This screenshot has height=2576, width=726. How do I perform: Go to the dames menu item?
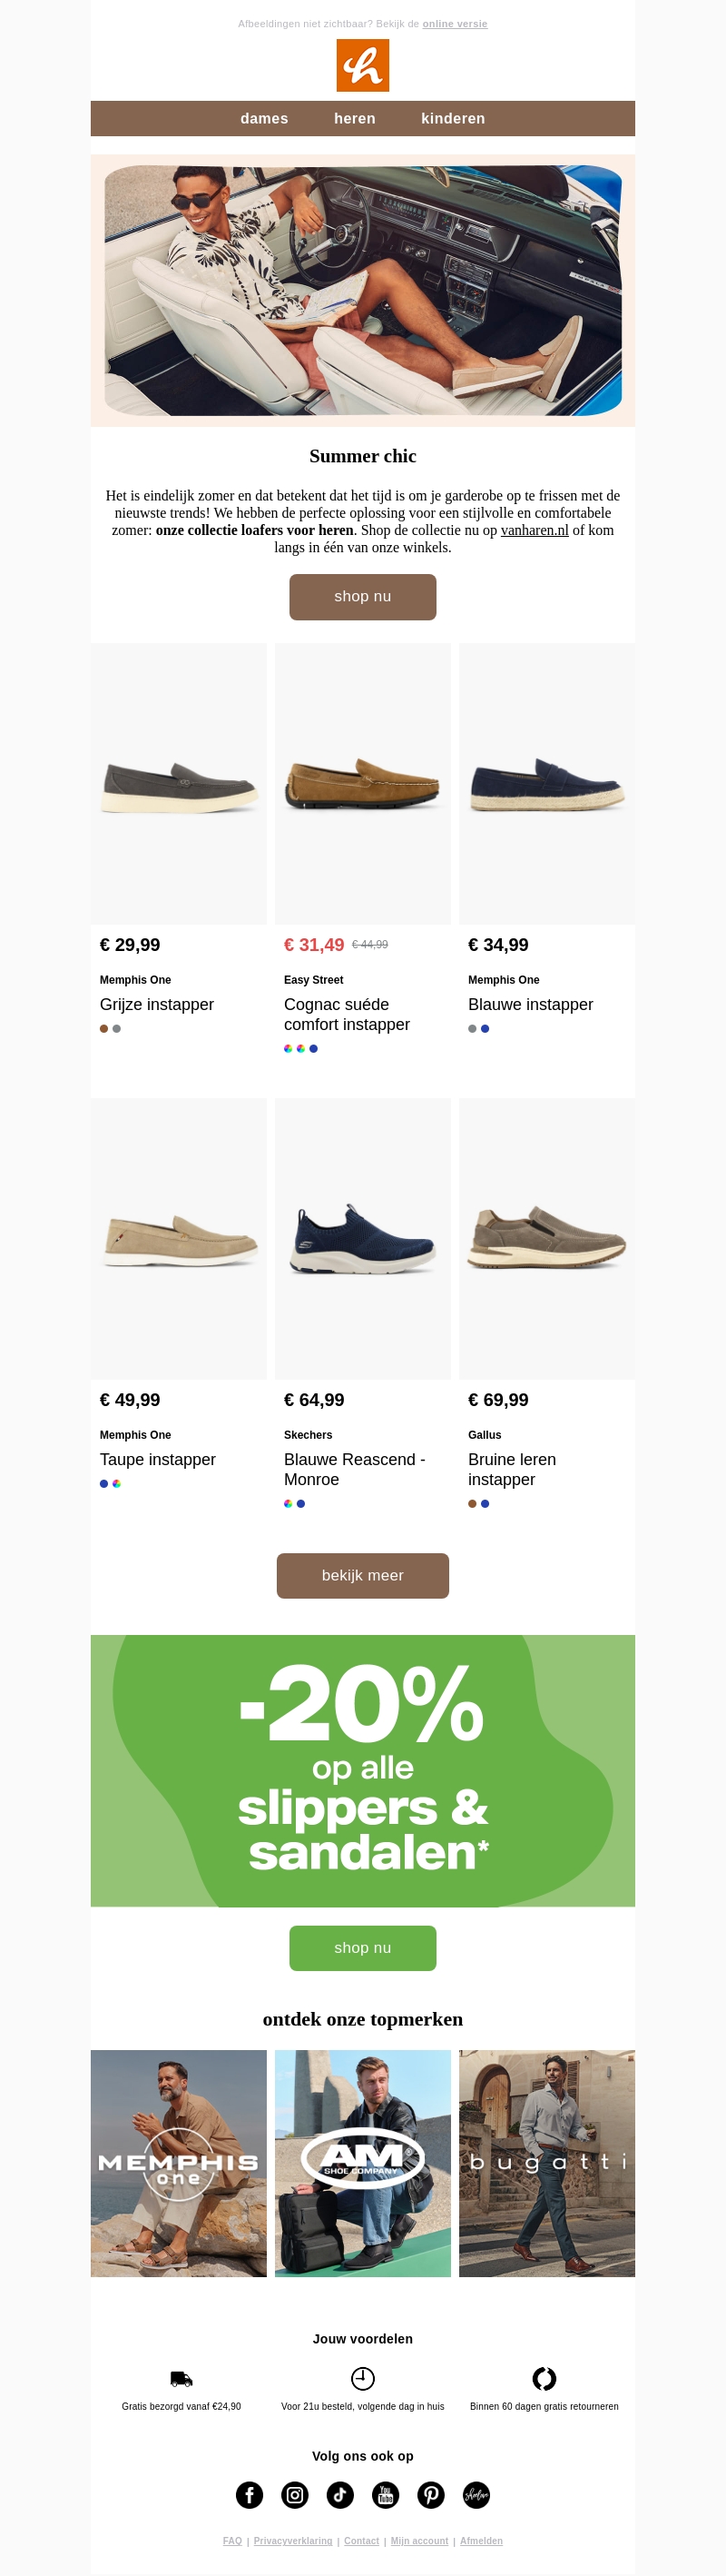point(264,119)
